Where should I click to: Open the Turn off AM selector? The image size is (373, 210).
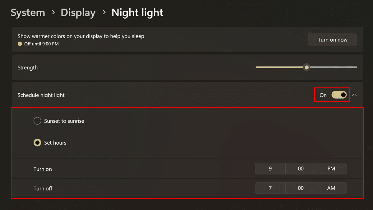(x=331, y=188)
